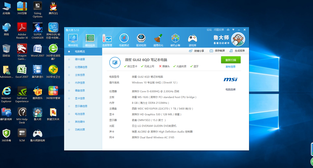Viewport: 313px width, 168px height.
Task: Open 温度管理 temperature management
Action: [x=107, y=40]
